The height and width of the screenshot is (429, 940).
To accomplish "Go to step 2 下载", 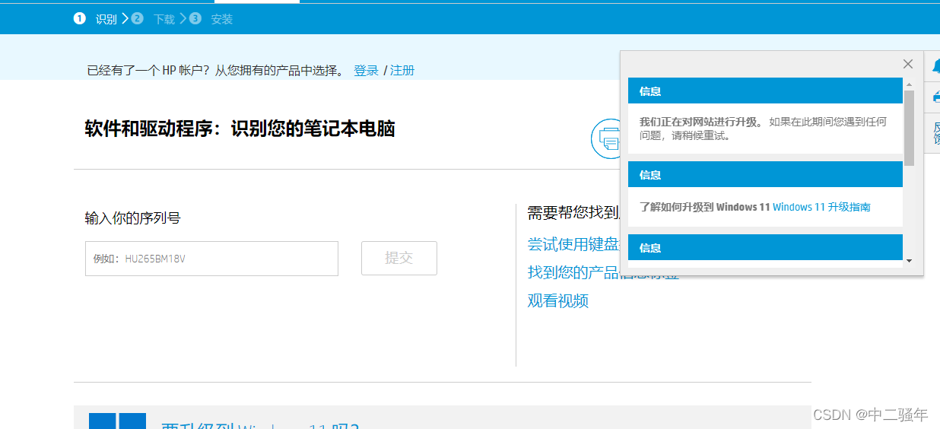I will pyautogui.click(x=153, y=19).
